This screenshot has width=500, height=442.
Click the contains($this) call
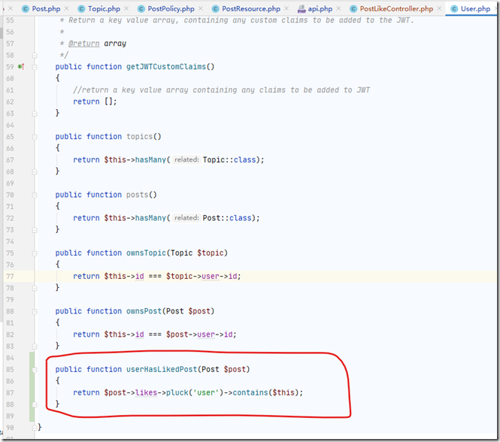[x=265, y=392]
